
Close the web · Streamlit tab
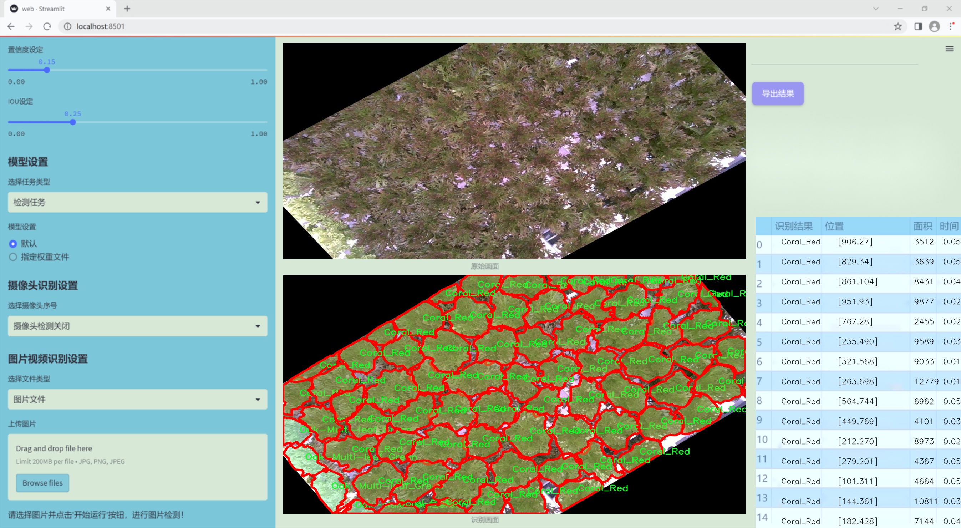108,9
